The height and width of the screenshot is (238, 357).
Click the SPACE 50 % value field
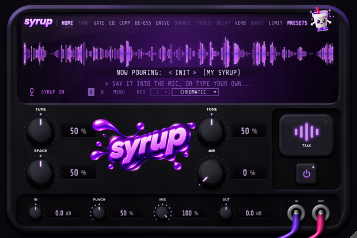pyautogui.click(x=78, y=172)
